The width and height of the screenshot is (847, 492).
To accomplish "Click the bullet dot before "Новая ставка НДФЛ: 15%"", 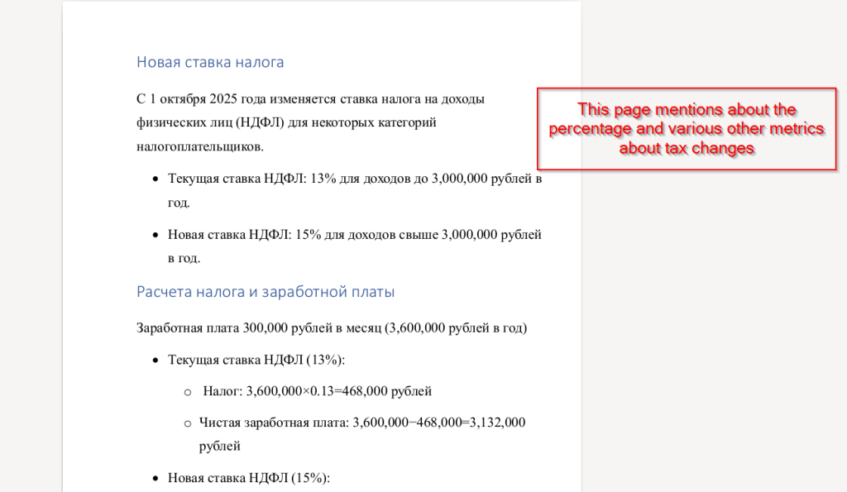I will [x=156, y=236].
